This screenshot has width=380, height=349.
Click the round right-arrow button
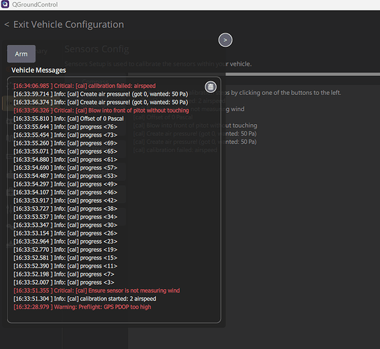pyautogui.click(x=226, y=40)
